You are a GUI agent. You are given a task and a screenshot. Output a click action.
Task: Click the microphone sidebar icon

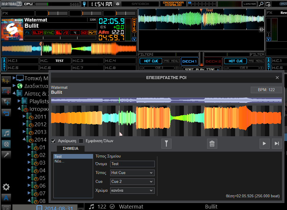point(6,155)
